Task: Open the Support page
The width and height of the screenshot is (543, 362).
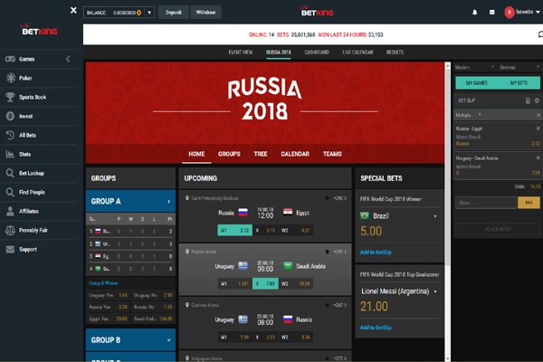Action: pyautogui.click(x=28, y=250)
